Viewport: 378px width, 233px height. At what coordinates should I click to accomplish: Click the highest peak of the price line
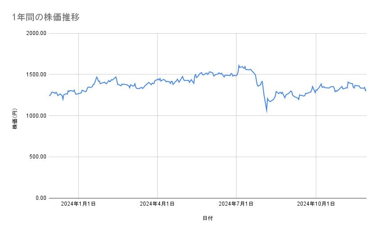tap(239, 66)
